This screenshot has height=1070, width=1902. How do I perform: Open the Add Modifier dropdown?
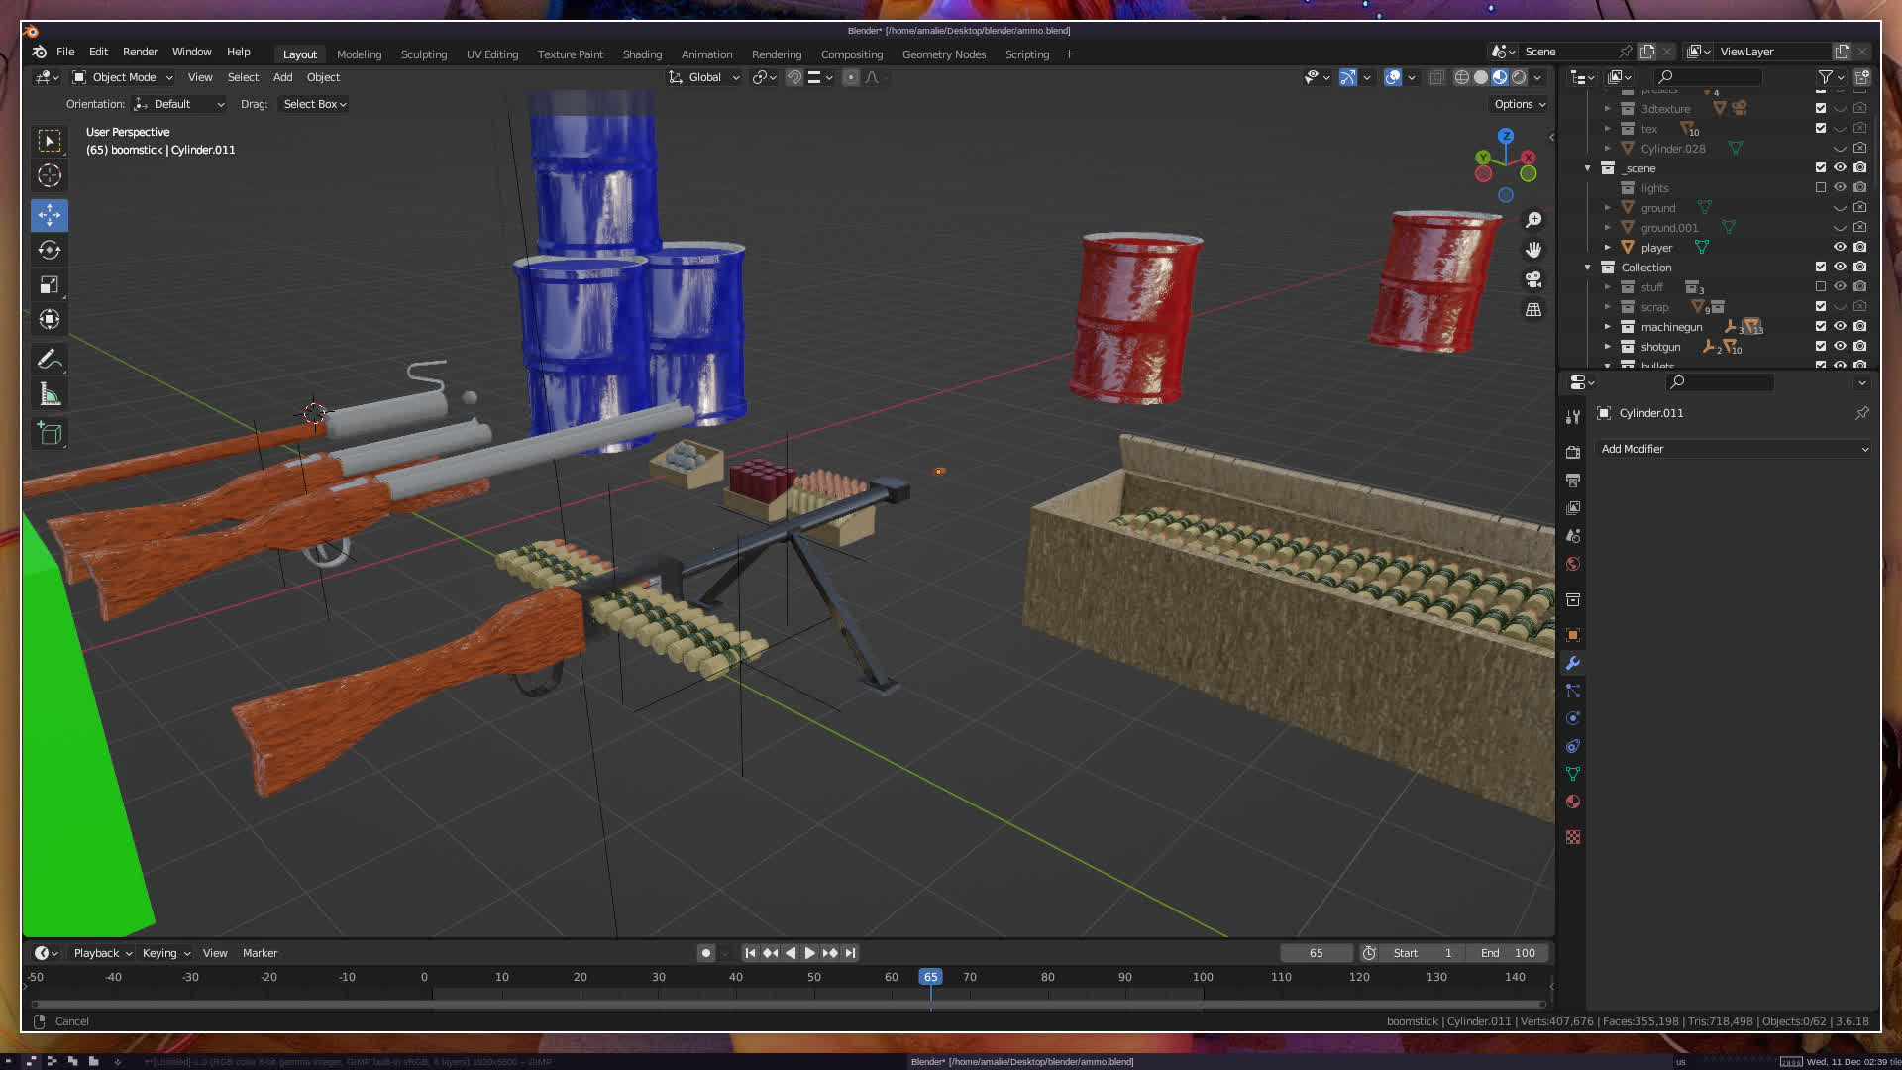(1734, 449)
